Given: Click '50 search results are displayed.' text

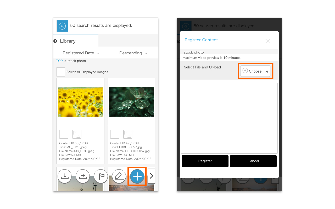Looking at the screenshot, I should pyautogui.click(x=101, y=26).
